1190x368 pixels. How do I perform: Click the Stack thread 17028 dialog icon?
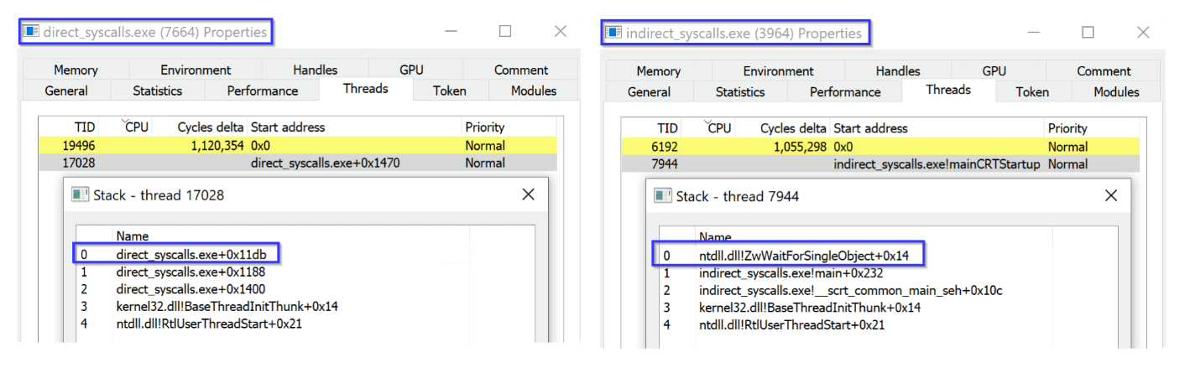(x=81, y=195)
